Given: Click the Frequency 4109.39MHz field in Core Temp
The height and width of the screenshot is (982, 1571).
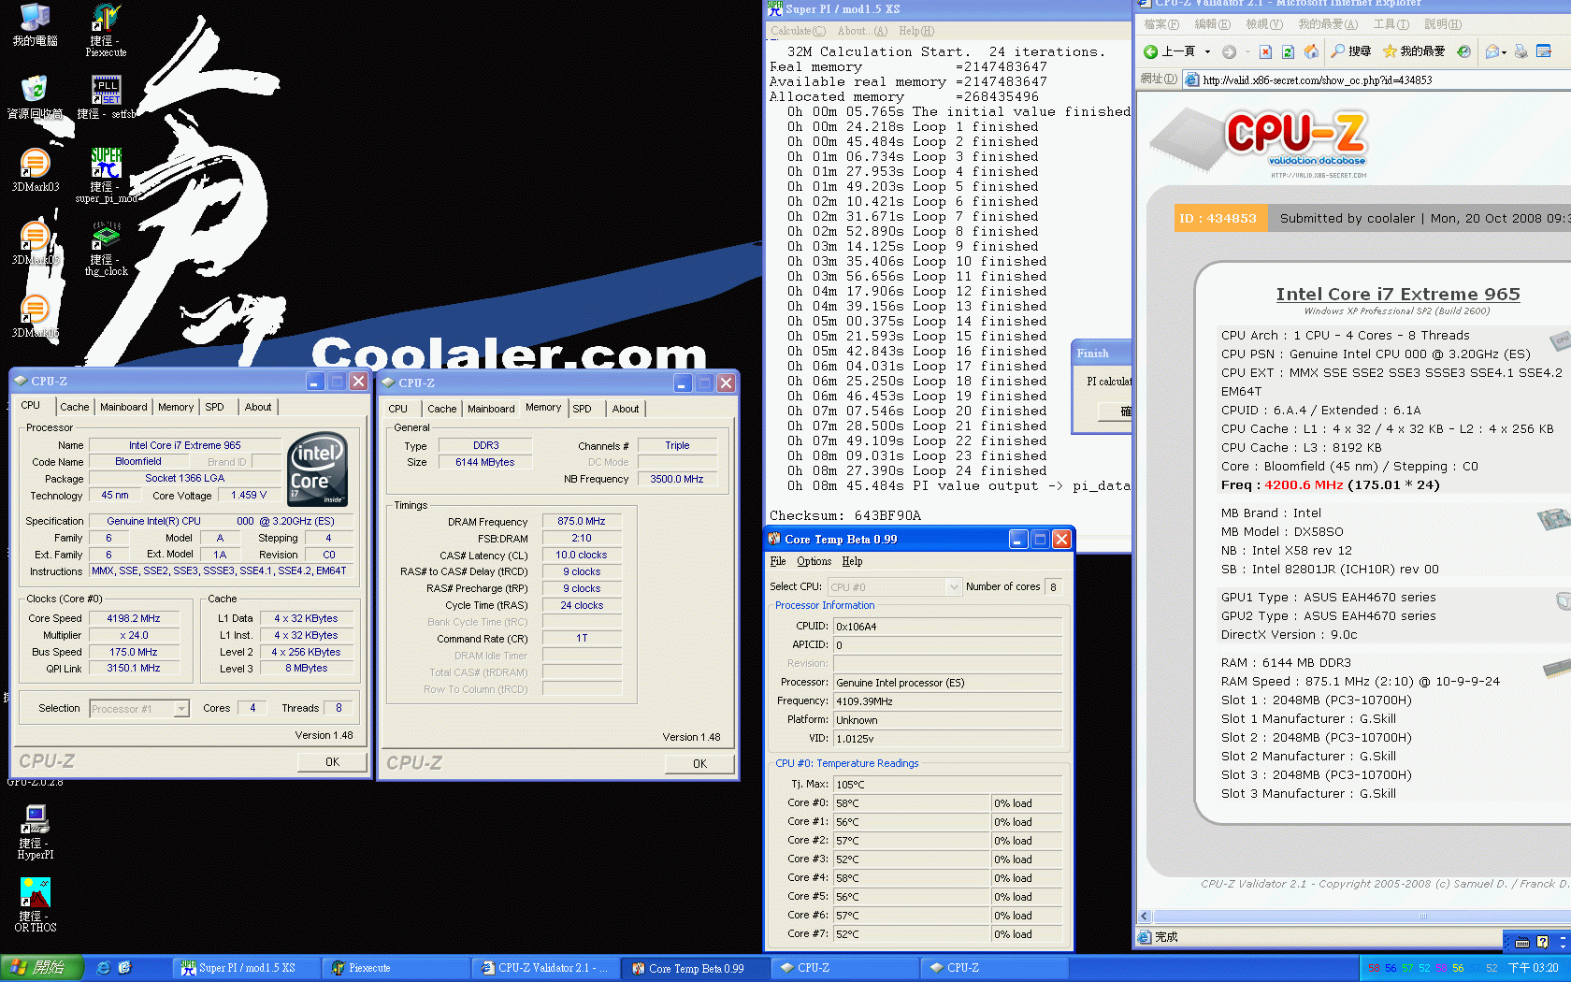Looking at the screenshot, I should point(946,701).
